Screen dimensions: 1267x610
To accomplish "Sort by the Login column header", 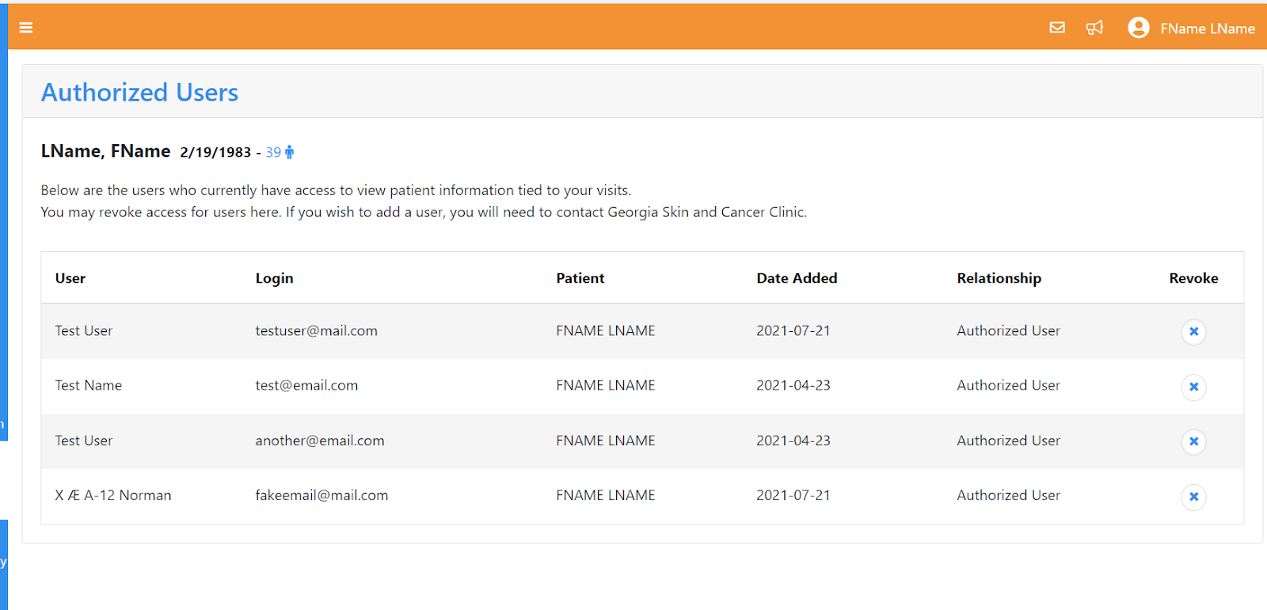I will (274, 278).
